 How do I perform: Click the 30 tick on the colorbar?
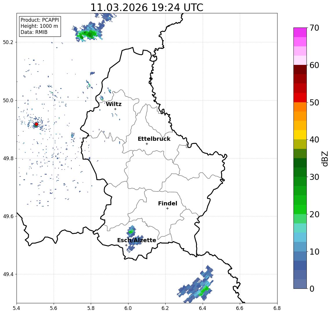click(314, 177)
